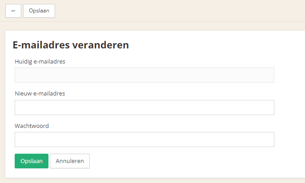Screen dimensions: 305x183
Task: Click into the Wachtwoord input field
Action: 144,139
